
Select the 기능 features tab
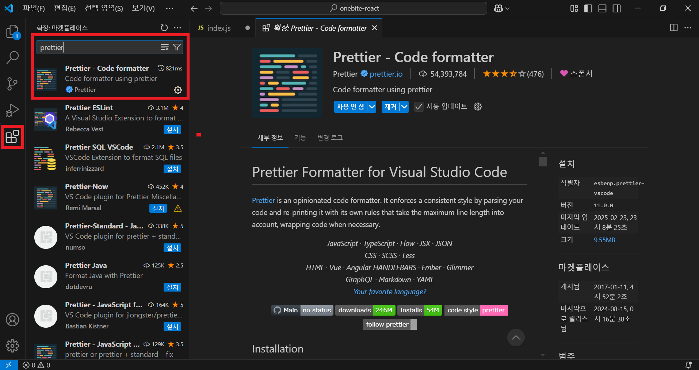(300, 138)
